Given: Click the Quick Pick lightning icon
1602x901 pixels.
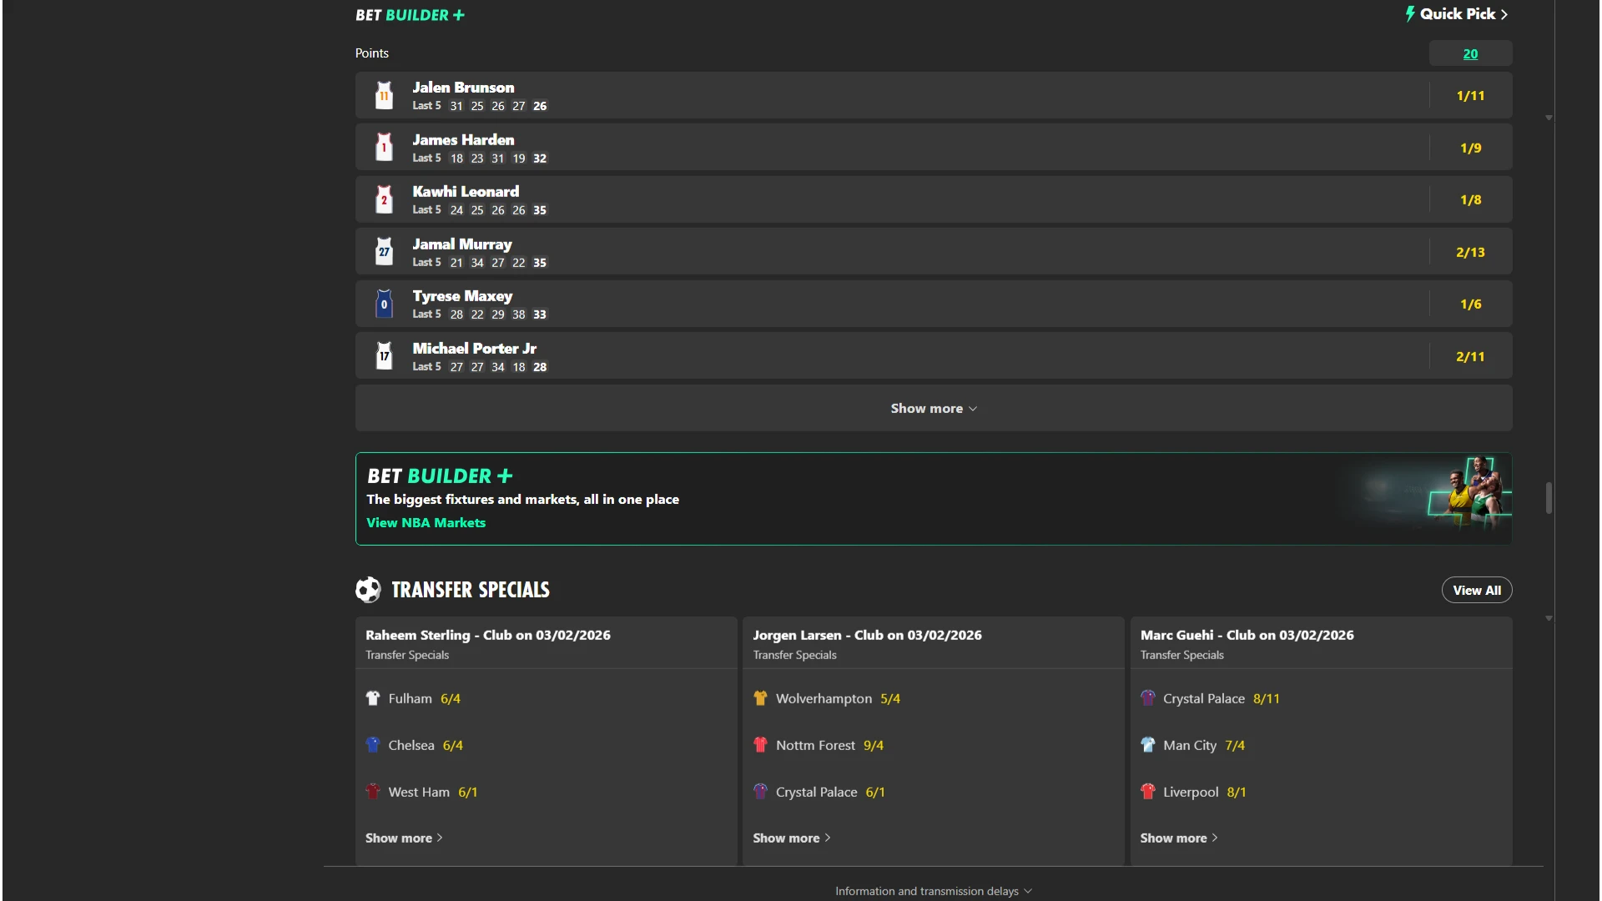Looking at the screenshot, I should pos(1411,14).
